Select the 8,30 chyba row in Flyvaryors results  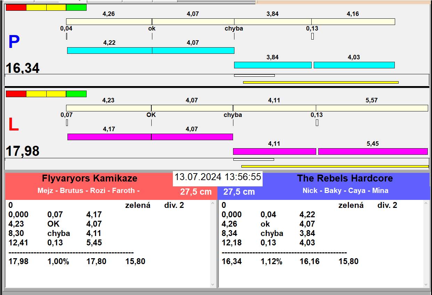tap(55, 233)
